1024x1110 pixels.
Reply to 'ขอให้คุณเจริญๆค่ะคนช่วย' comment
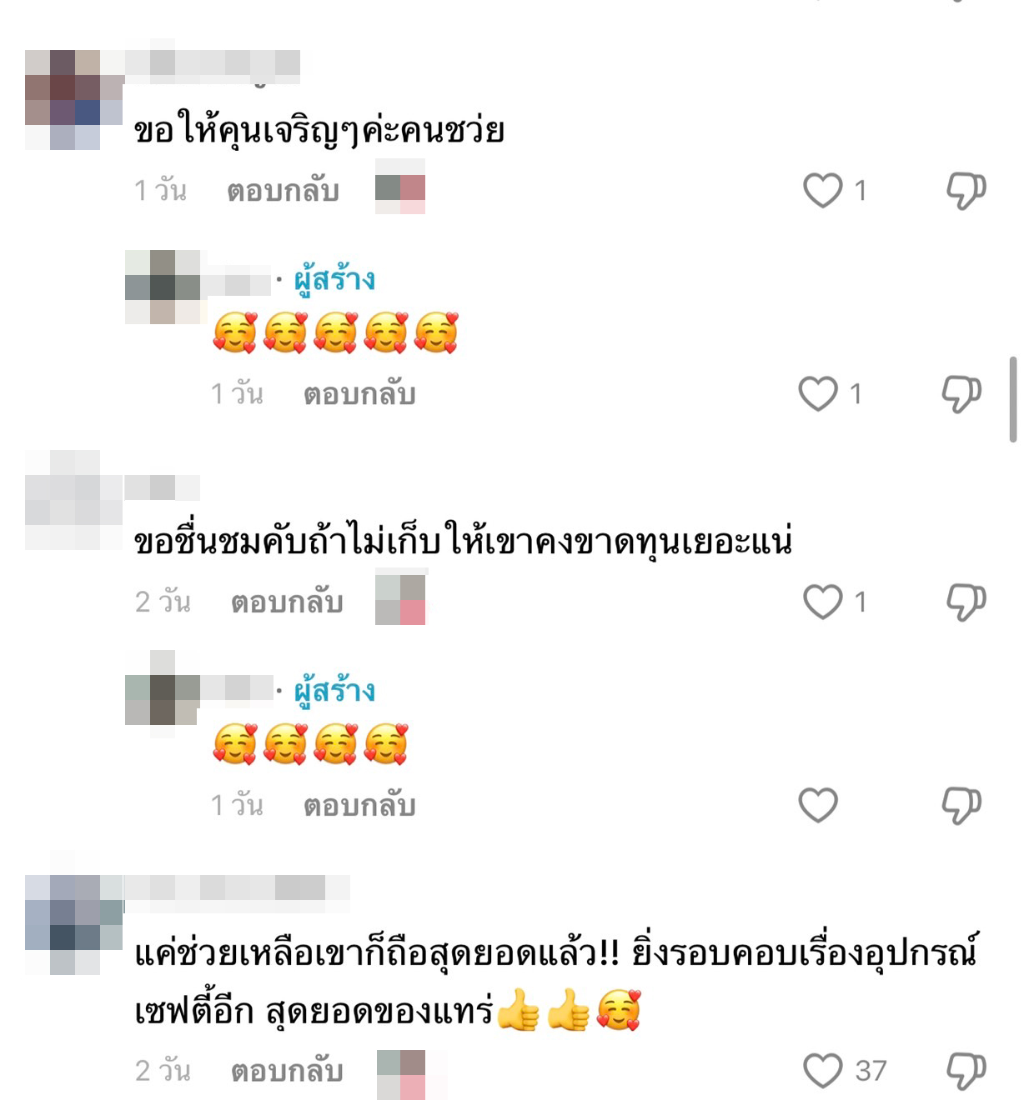point(283,191)
